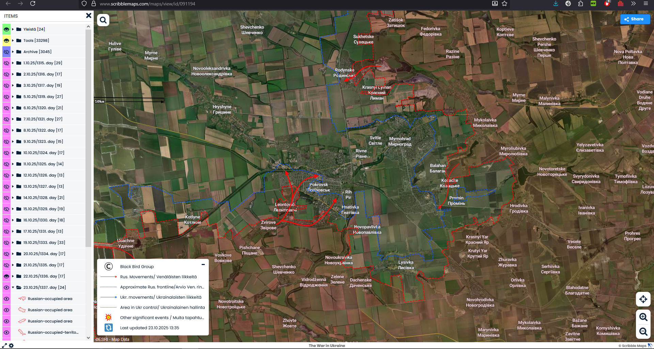The width and height of the screenshot is (654, 349).
Task: Bookmark this page with the star icon
Action: 504,3
